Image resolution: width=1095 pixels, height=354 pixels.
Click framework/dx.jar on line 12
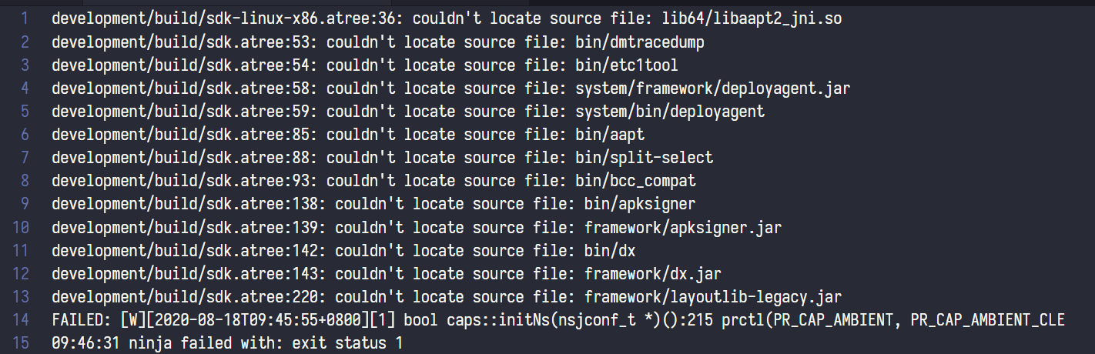[652, 273]
